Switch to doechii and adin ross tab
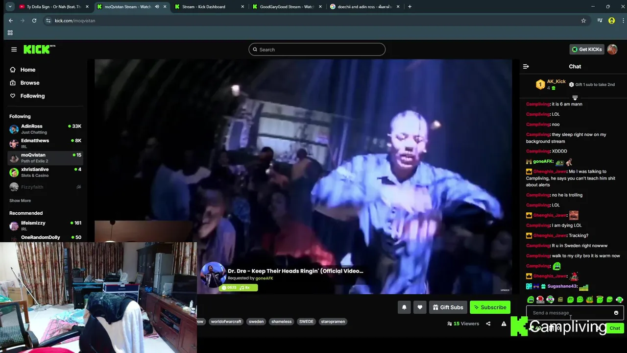Viewport: 627px width, 353px height. point(364,7)
